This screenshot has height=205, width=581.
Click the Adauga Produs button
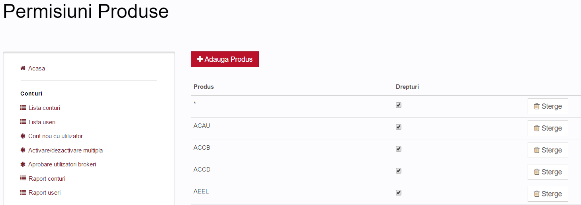pyautogui.click(x=225, y=59)
